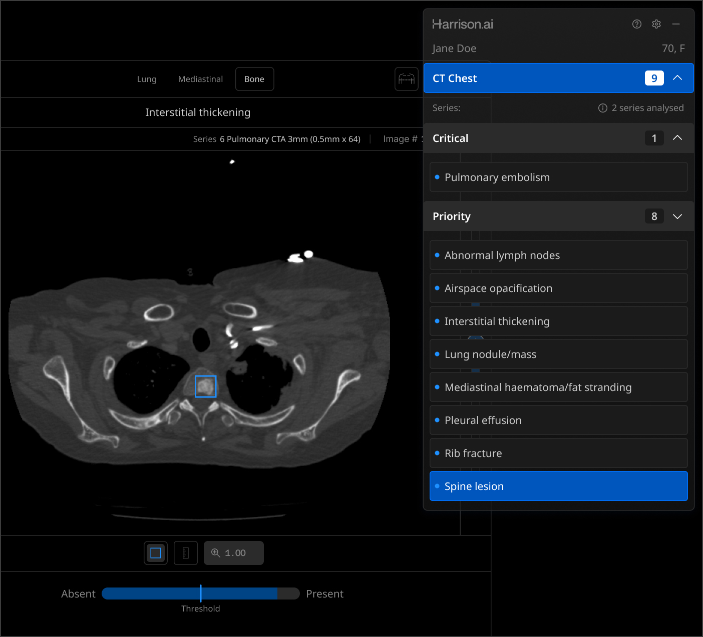Click the chest anatomy view icon

[x=406, y=79]
